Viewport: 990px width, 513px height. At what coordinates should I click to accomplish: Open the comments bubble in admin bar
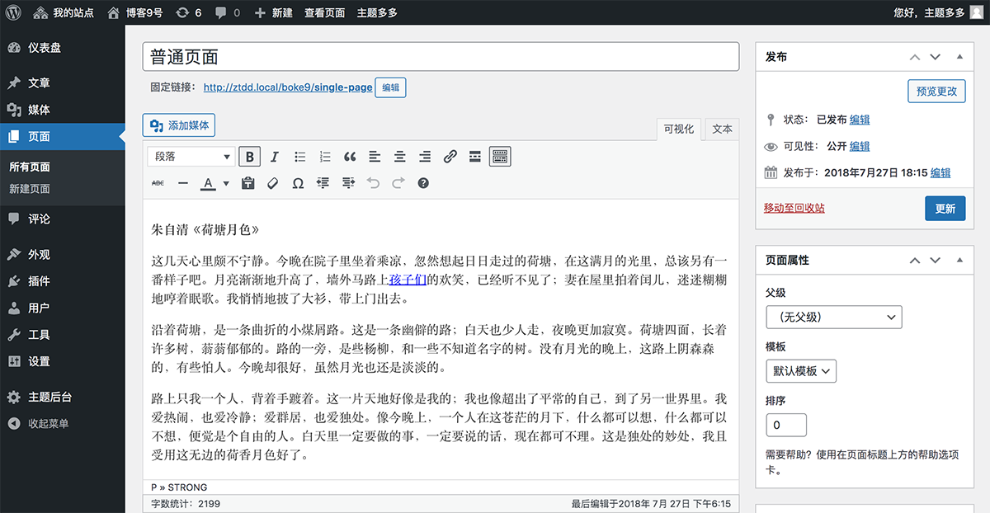pos(227,12)
